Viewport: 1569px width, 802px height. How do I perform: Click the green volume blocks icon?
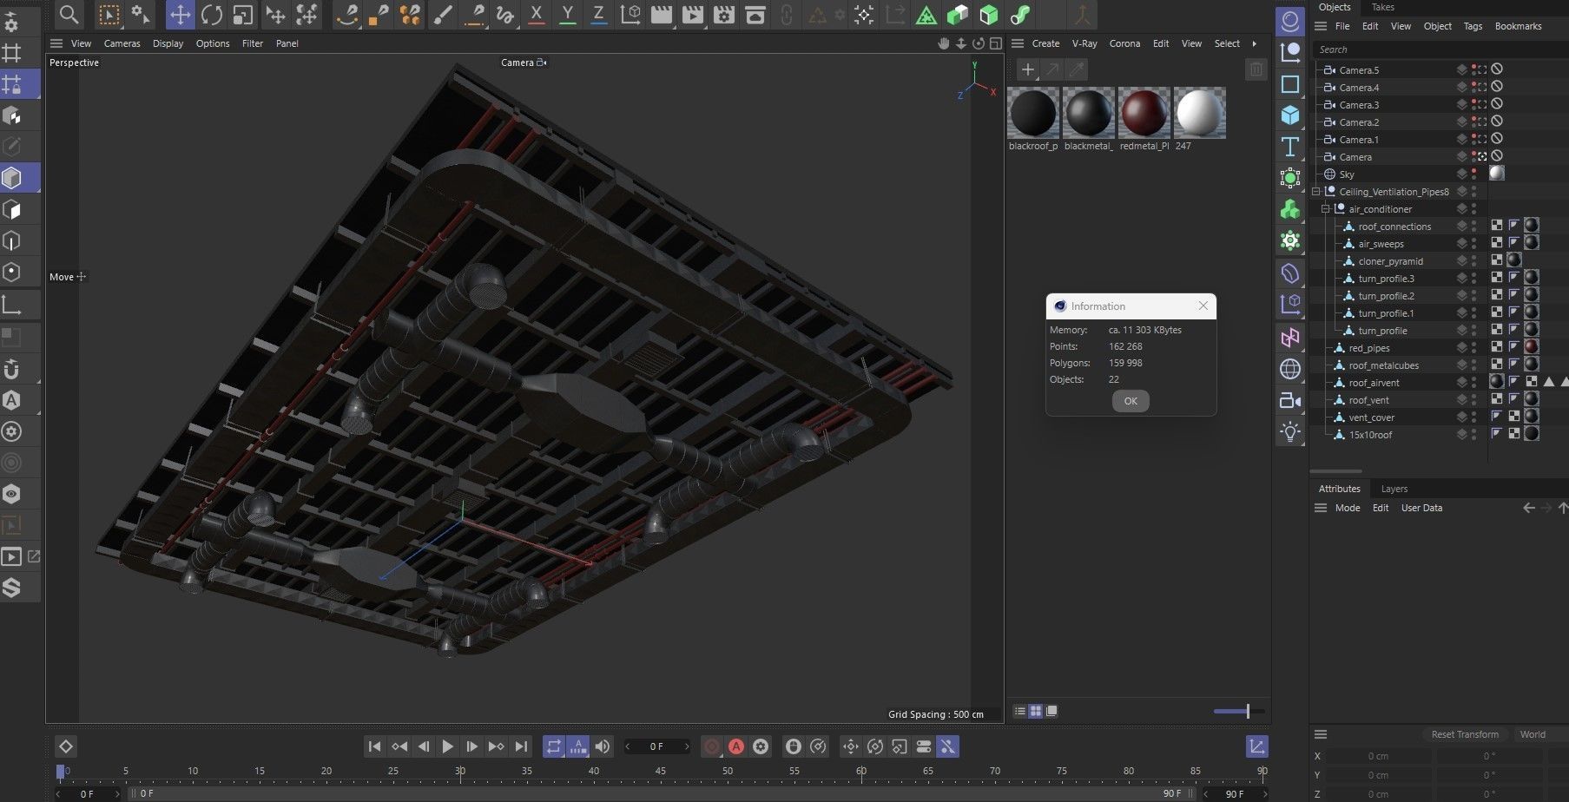[x=1290, y=209]
